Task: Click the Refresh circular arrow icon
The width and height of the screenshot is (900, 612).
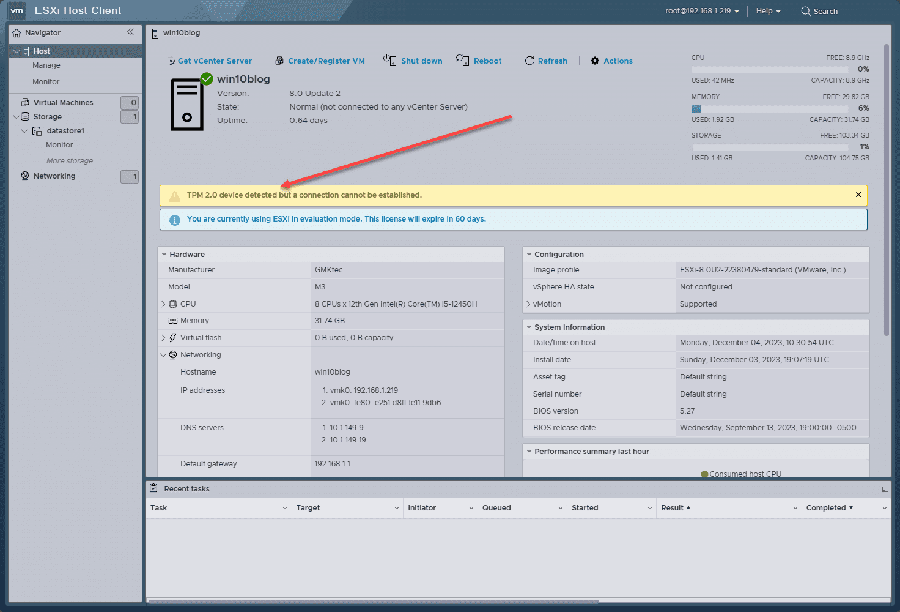Action: pos(529,61)
